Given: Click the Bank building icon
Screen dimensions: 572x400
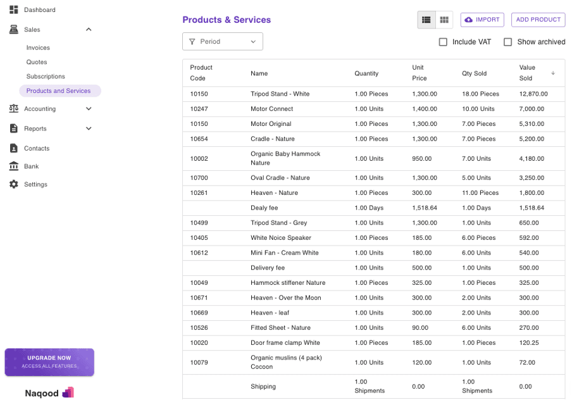Looking at the screenshot, I should point(13,166).
